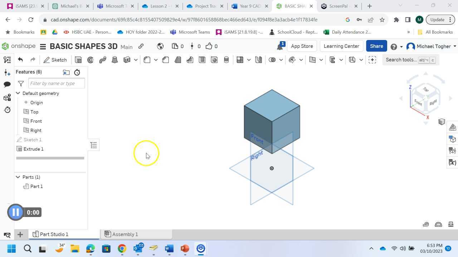Screen dimensions: 458x257
Task: Select the Extrude tool
Action: [79, 60]
